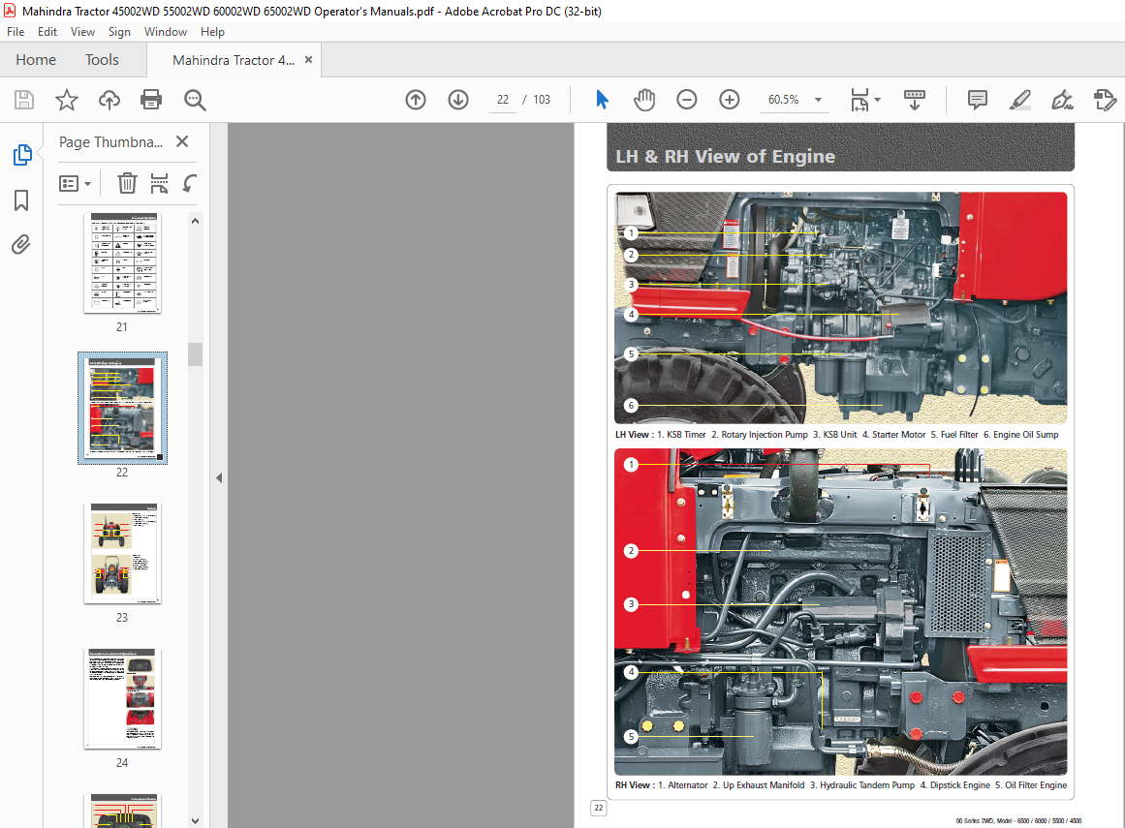Upload the file using the cloud icon
The image size is (1125, 828).
109,100
